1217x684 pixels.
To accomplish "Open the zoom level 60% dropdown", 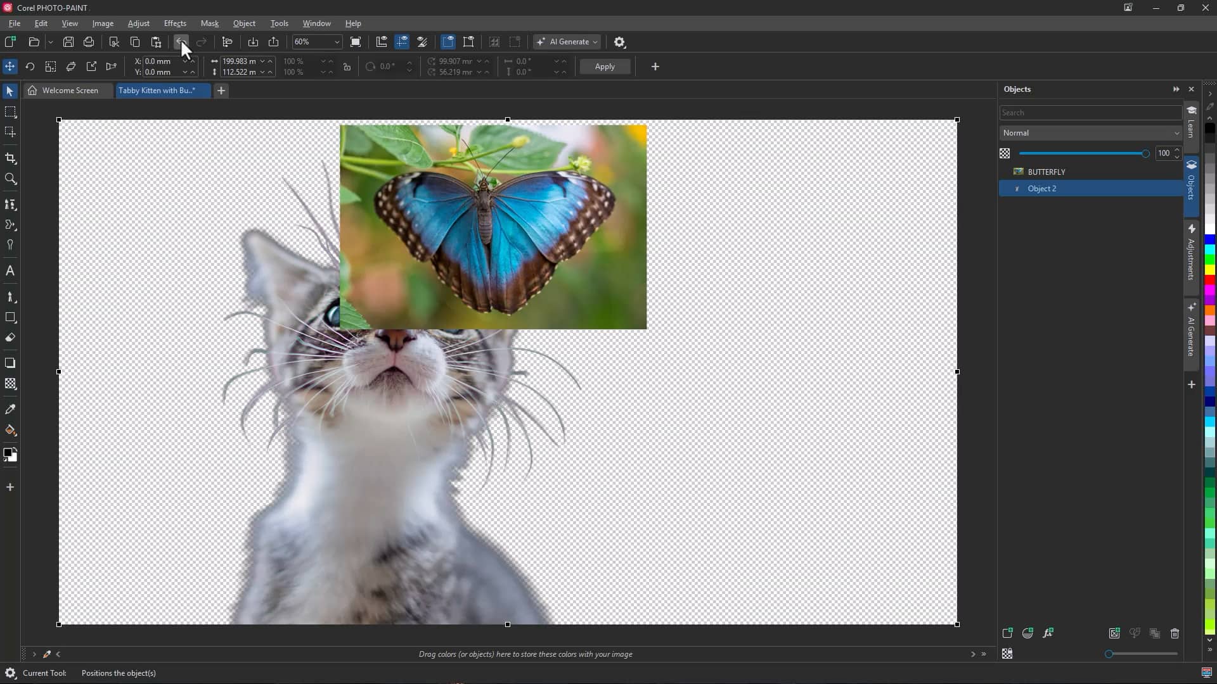I will point(337,42).
